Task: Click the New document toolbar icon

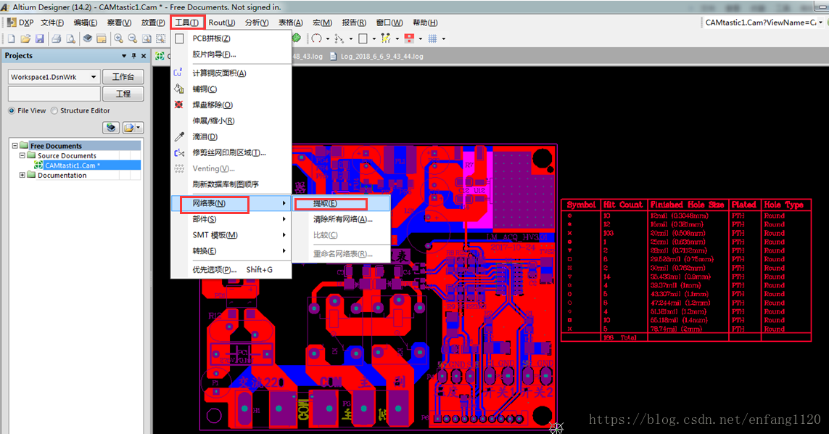Action: 11,38
